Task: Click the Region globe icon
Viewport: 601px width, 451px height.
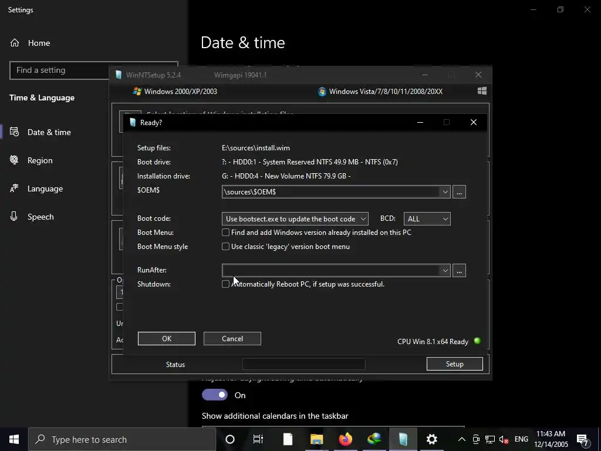Action: point(14,160)
